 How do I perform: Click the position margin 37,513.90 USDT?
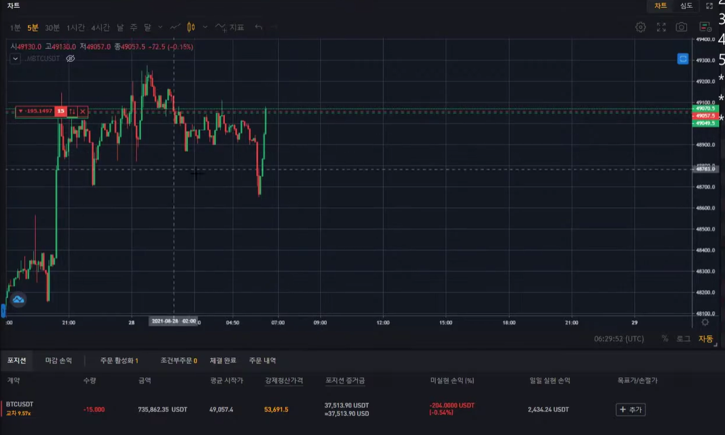(347, 405)
